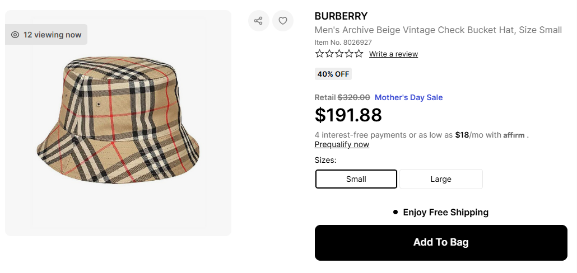Click the fourth rating star
Viewport: 577px width, 273px height.
(349, 54)
